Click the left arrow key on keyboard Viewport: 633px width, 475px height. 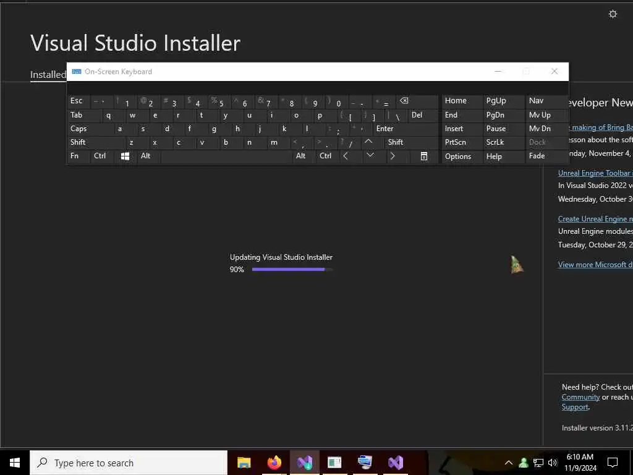tap(346, 156)
